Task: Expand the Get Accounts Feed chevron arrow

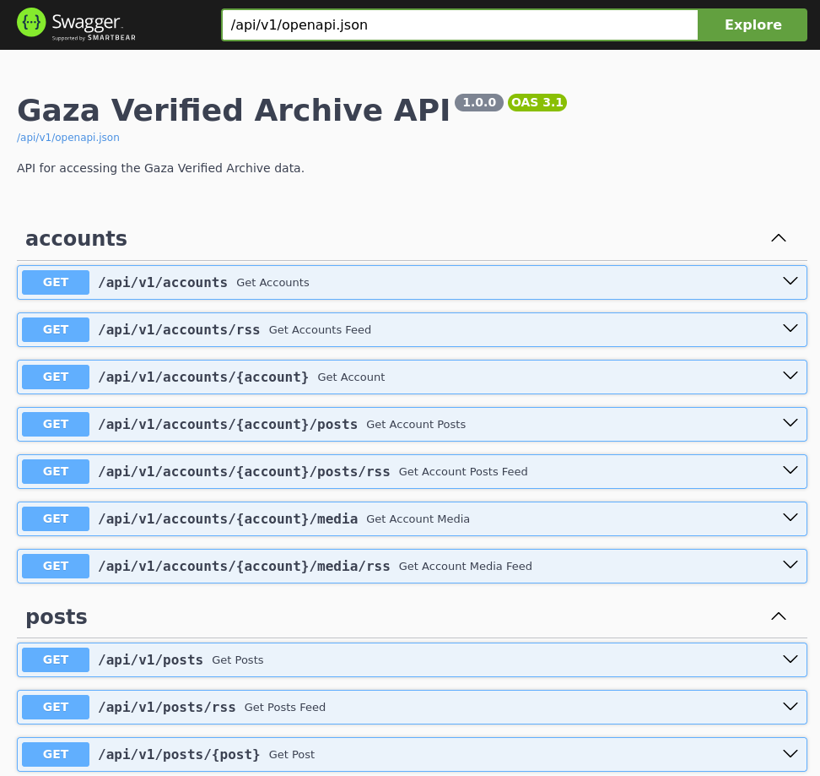Action: [x=790, y=329]
